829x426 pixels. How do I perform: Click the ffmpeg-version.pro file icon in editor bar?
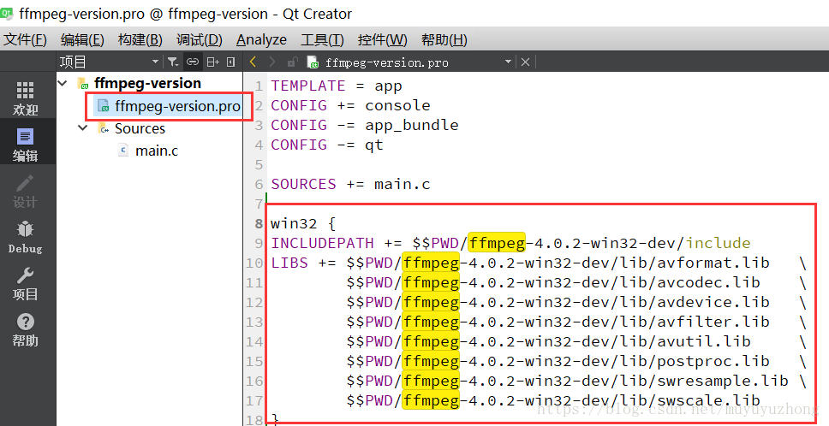click(313, 62)
